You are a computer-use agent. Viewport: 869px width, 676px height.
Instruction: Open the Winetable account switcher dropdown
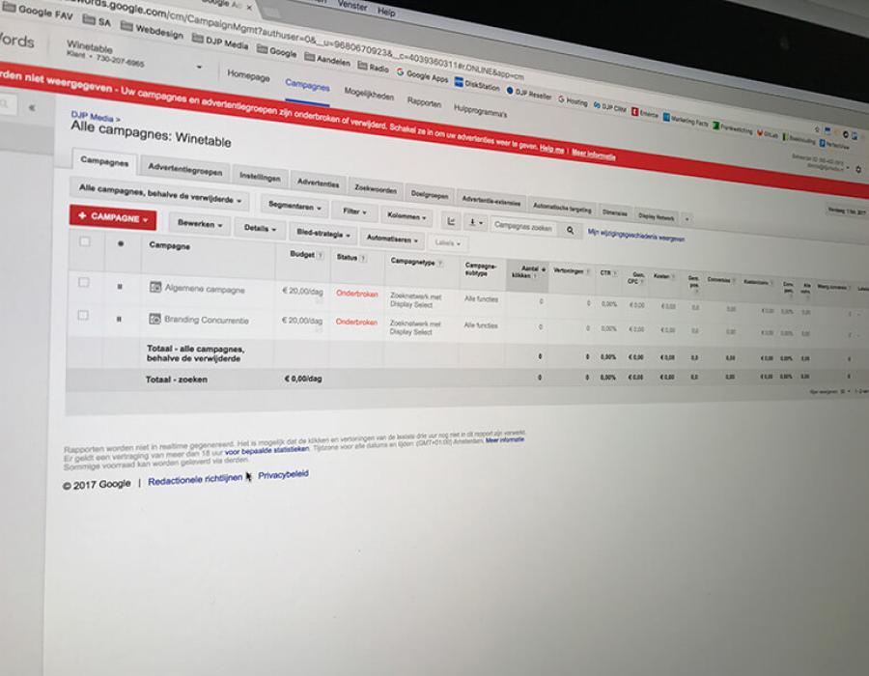tap(199, 67)
